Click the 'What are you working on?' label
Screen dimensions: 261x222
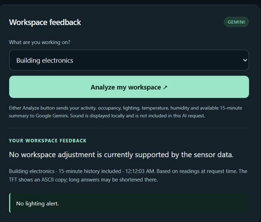point(39,42)
